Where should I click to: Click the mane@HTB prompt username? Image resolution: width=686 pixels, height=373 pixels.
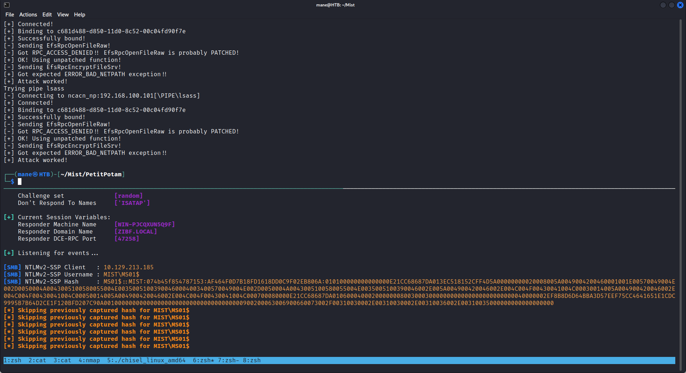pos(34,175)
